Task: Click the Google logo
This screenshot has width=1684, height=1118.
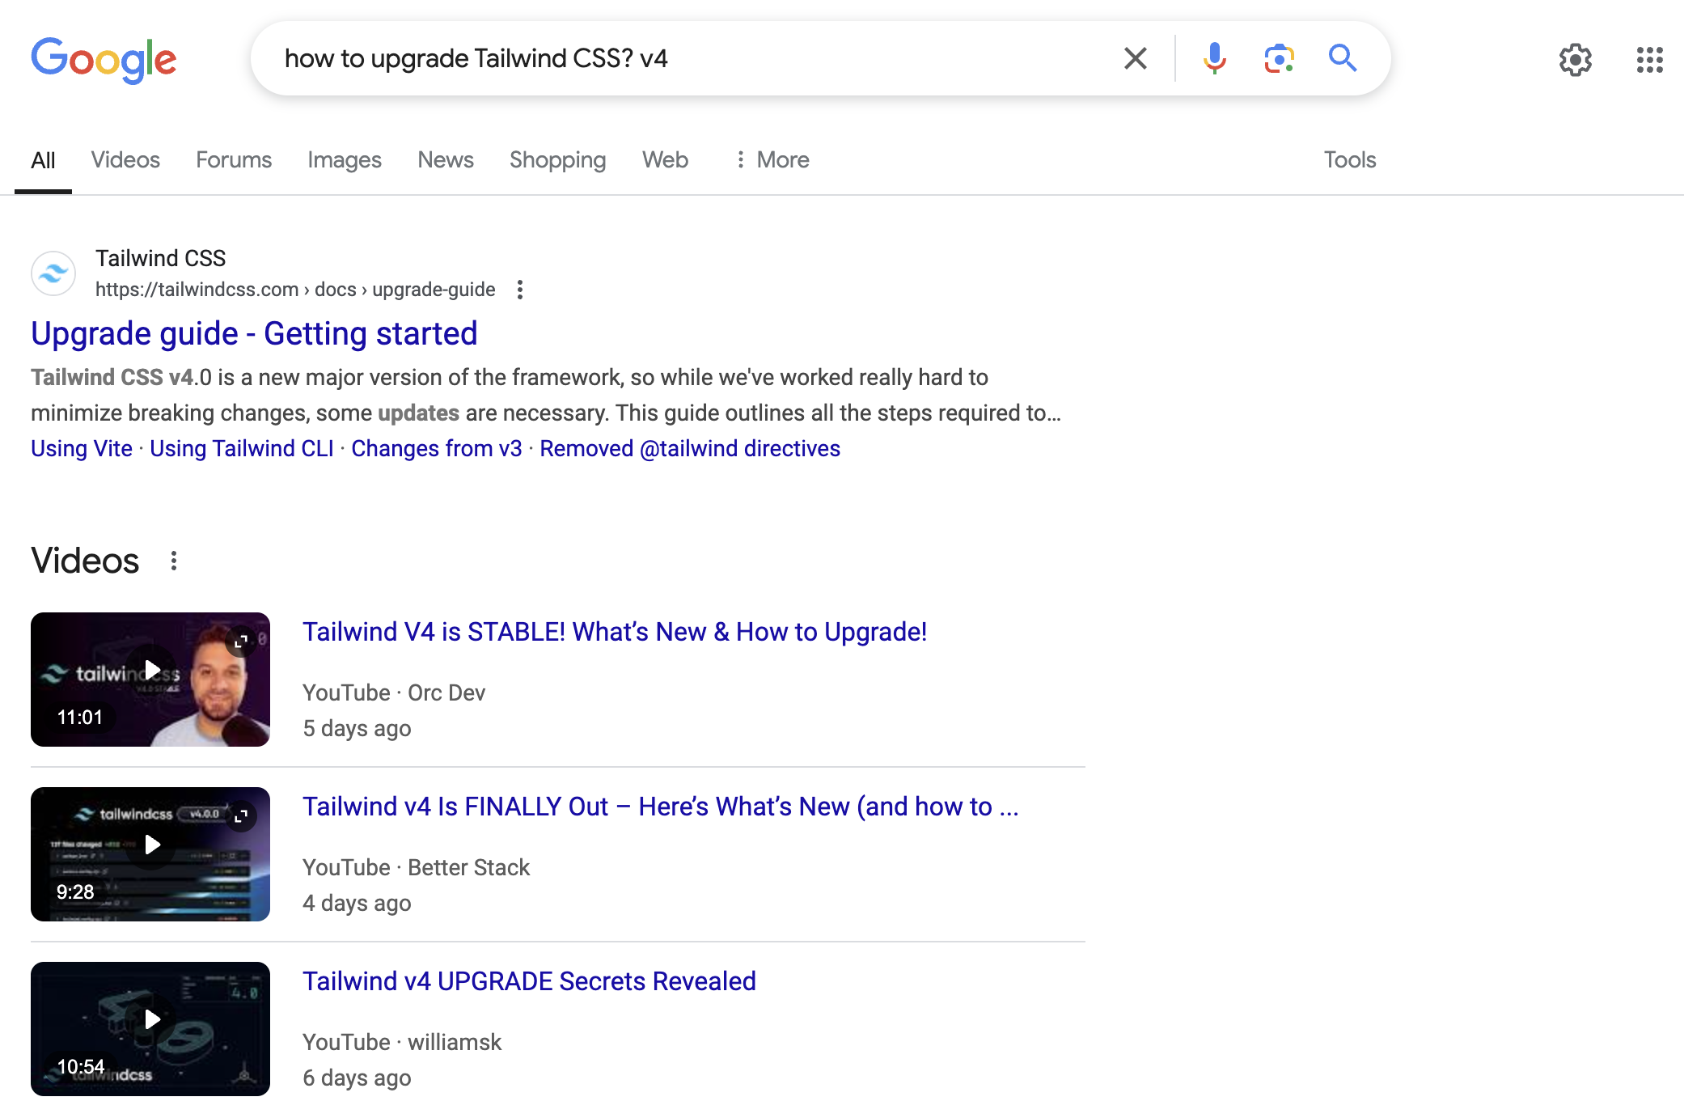Action: (x=104, y=59)
